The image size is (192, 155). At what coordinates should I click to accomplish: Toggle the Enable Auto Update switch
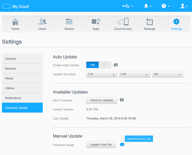tap(98, 65)
